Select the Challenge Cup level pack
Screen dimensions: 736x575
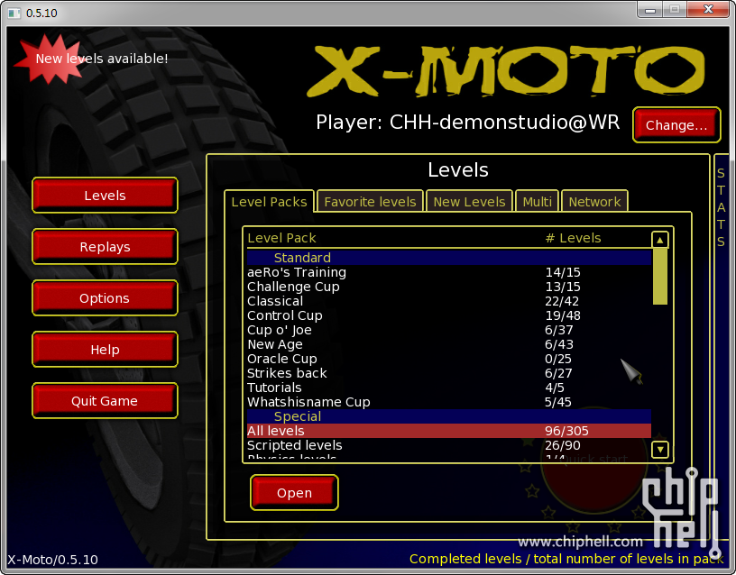449,287
